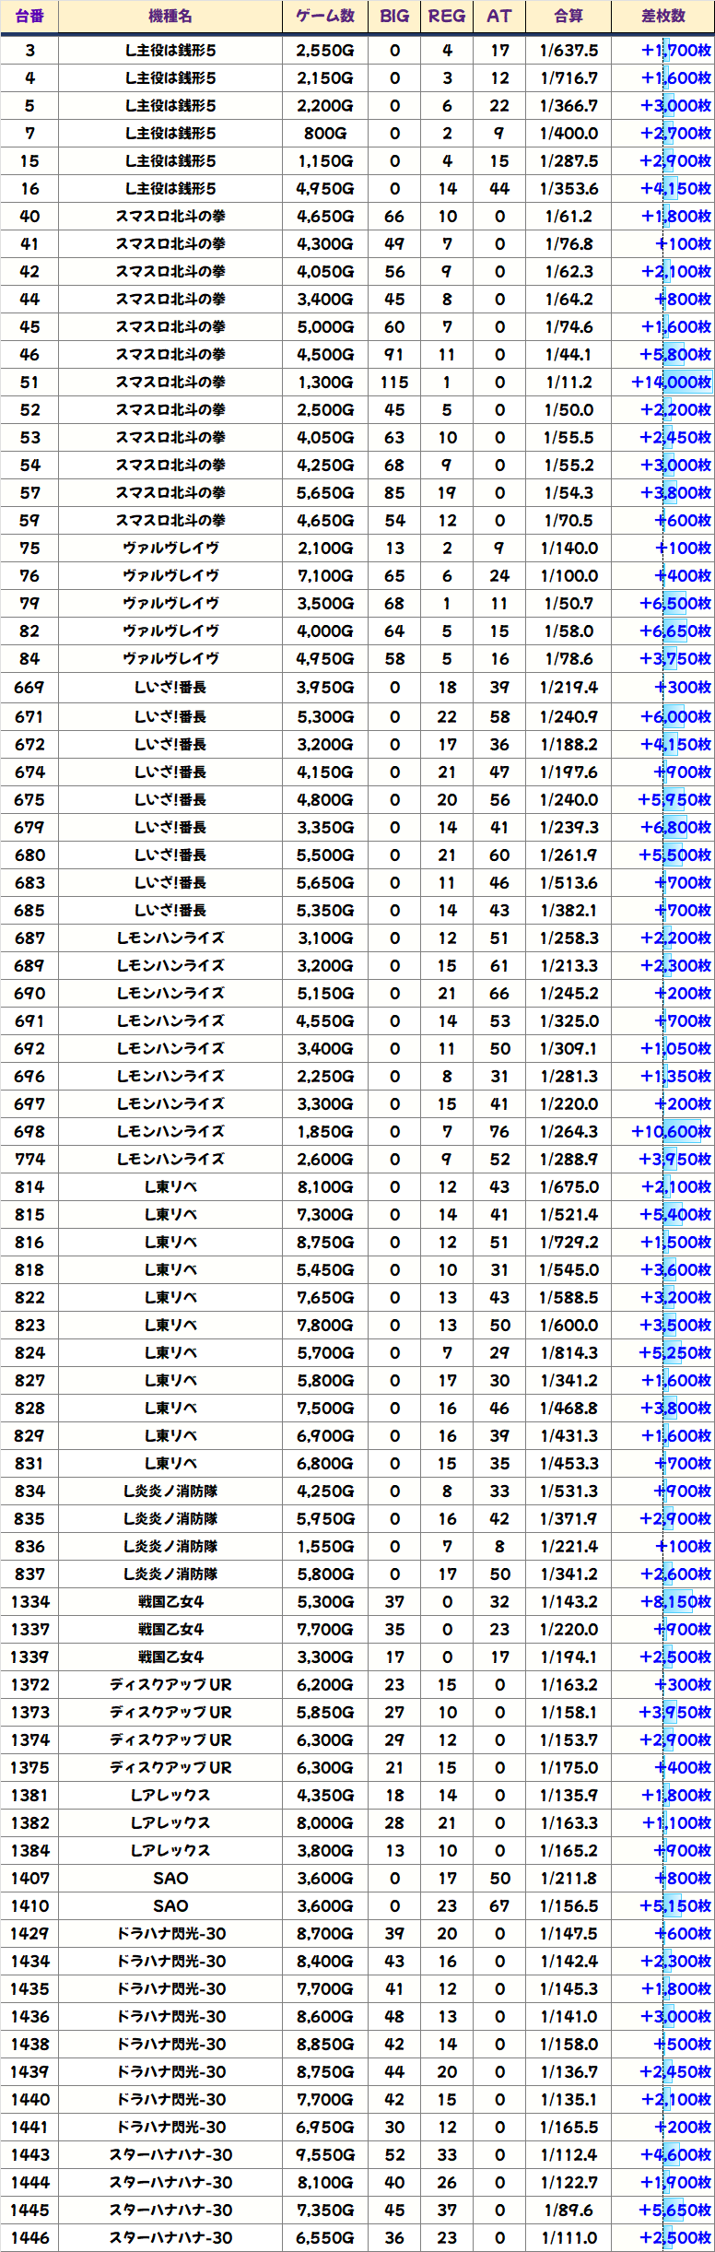The height and width of the screenshot is (2252, 715).
Task: Select the 1/11.2 combined probability cell
Action: pyautogui.click(x=568, y=383)
